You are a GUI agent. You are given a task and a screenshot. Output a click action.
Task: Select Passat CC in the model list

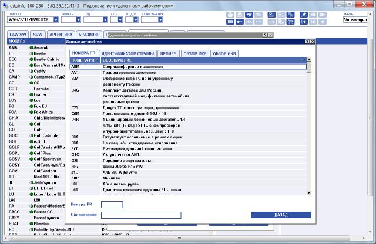tap(36, 212)
